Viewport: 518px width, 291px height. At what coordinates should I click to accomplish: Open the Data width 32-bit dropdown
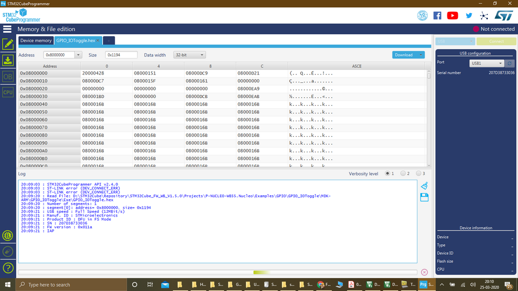(x=189, y=55)
